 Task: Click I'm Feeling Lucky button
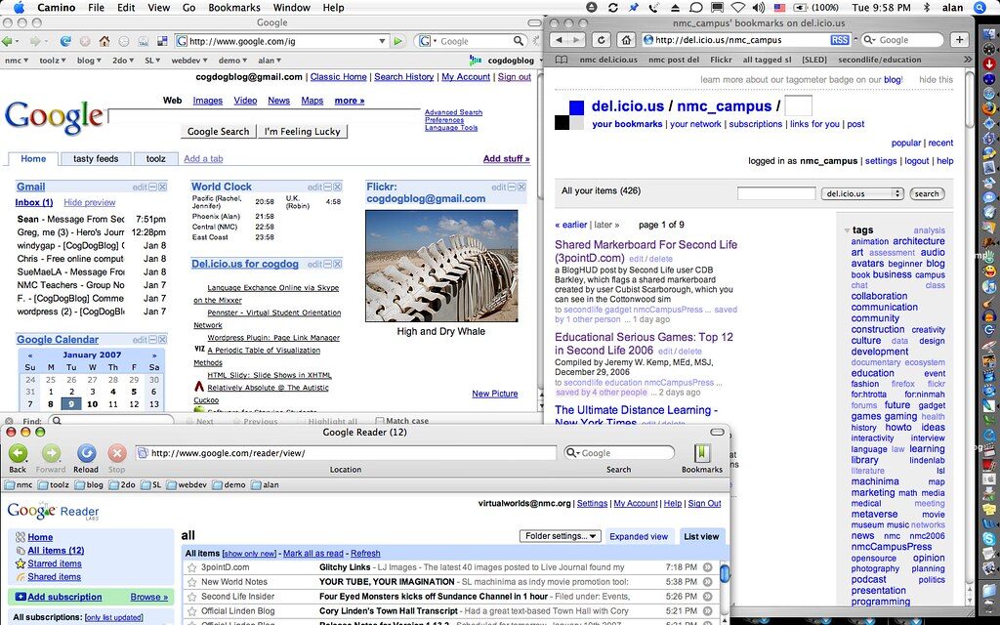click(303, 132)
